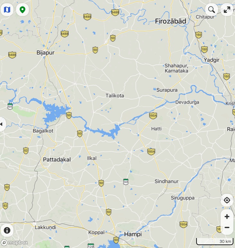Zoom in with the plus button
The height and width of the screenshot is (248, 235).
point(227,217)
